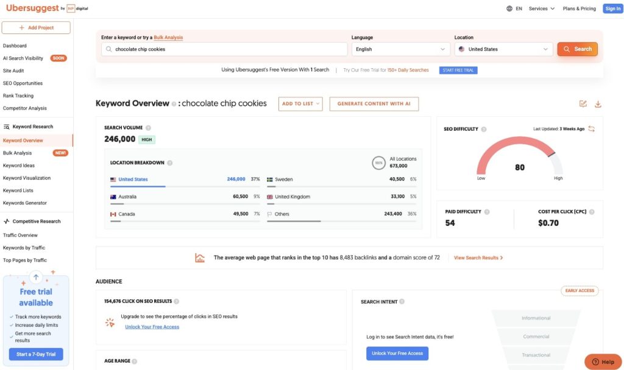
Task: Open Keyword Ideas
Action: point(19,166)
